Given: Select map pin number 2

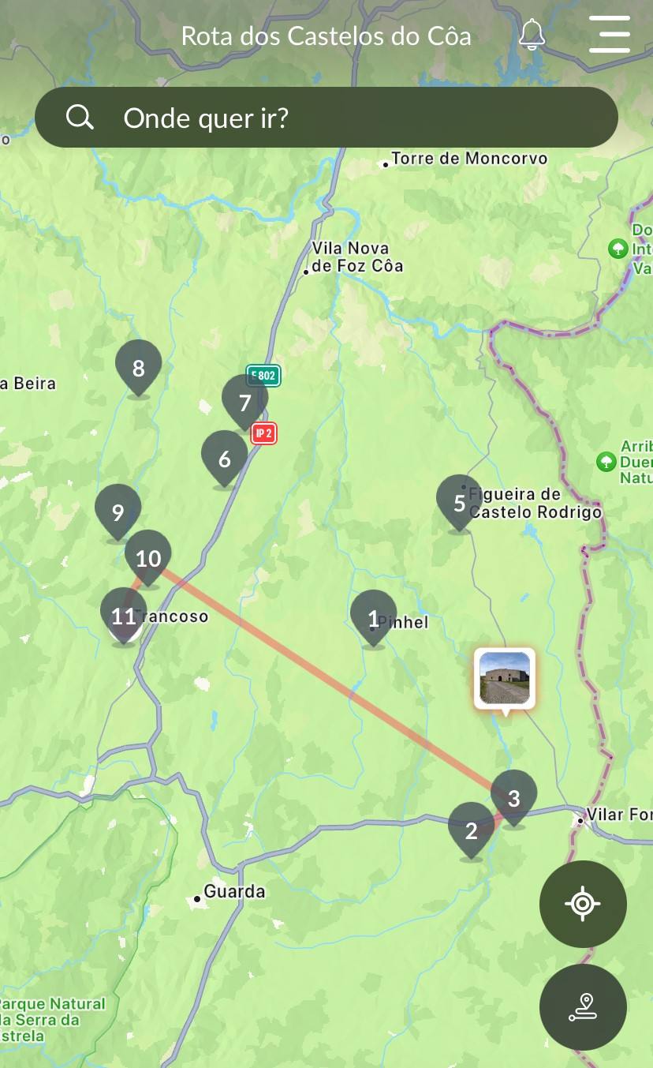Looking at the screenshot, I should 472,831.
